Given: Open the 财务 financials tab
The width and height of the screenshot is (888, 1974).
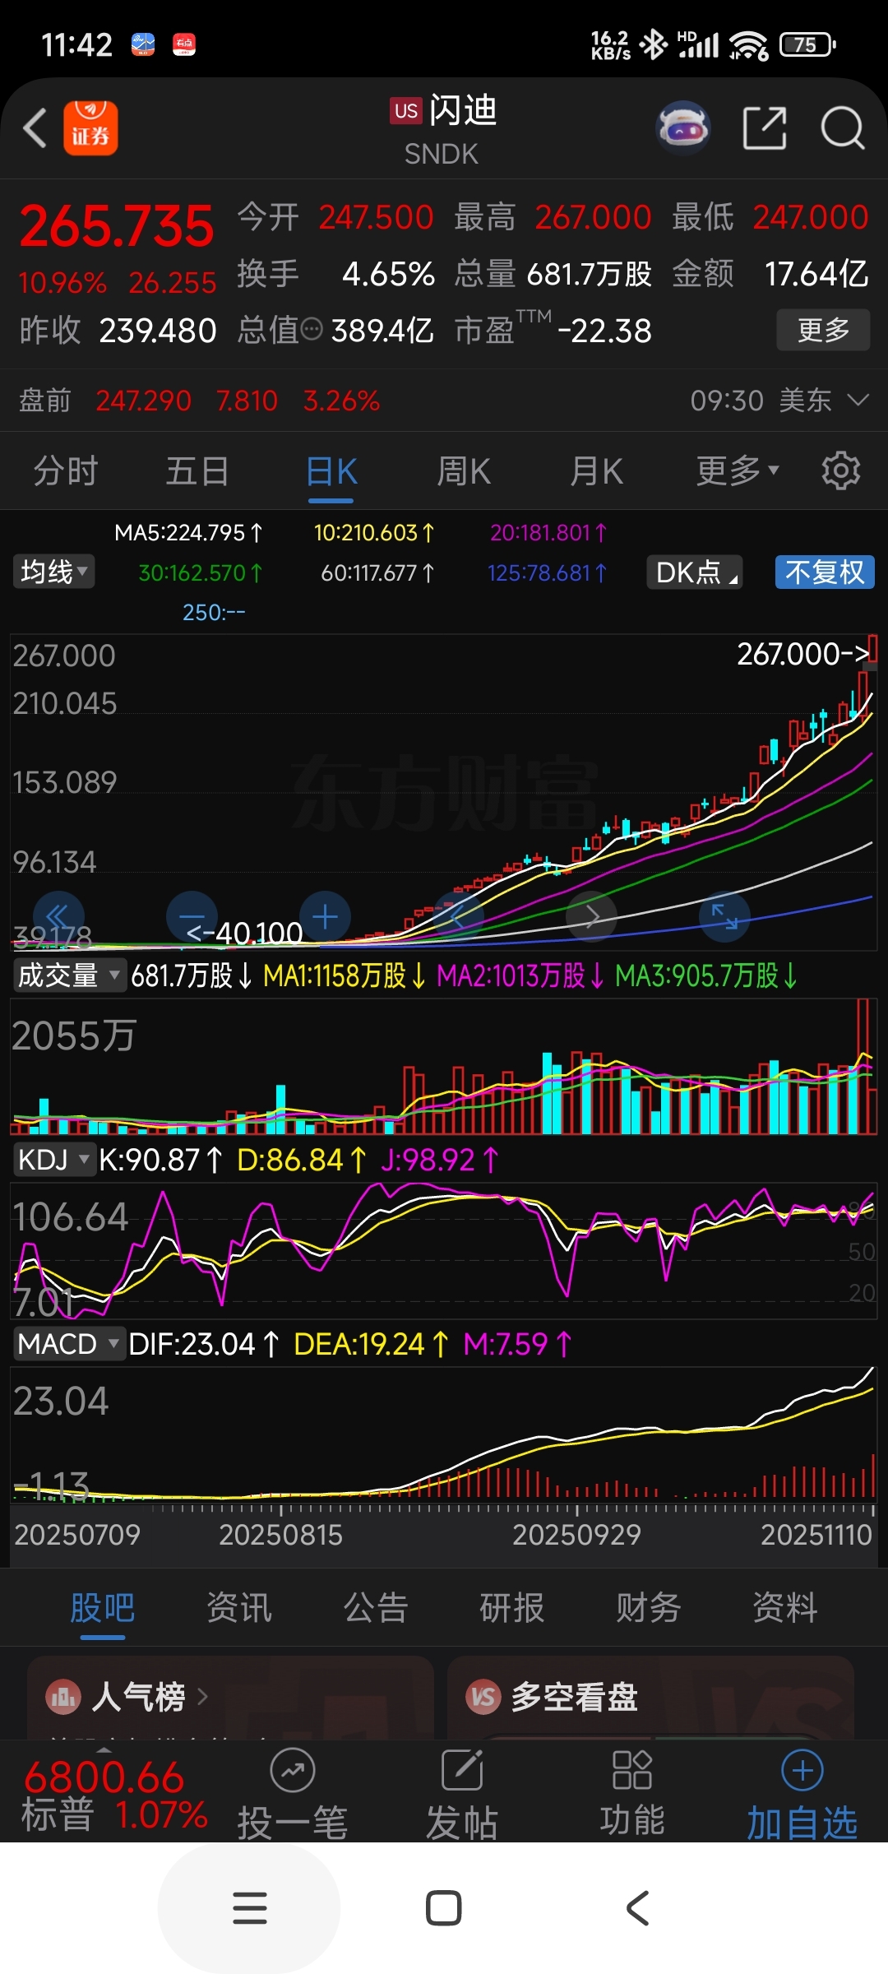Looking at the screenshot, I should (x=648, y=1607).
